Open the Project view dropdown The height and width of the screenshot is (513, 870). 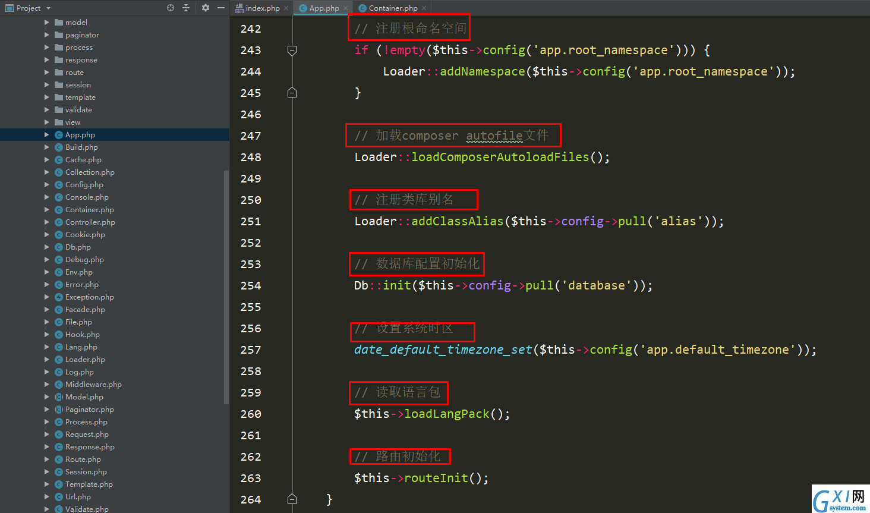[x=48, y=8]
